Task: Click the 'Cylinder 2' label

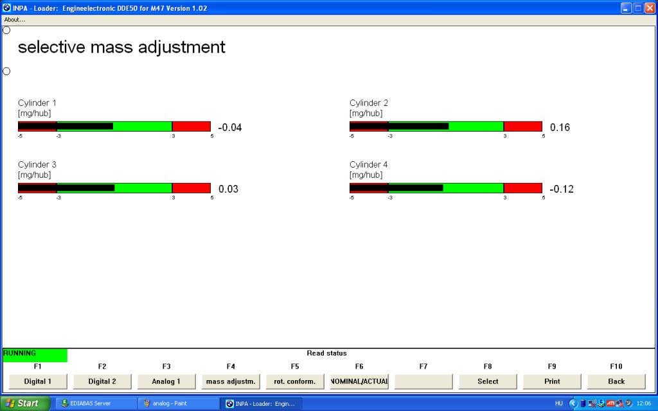Action: click(368, 103)
